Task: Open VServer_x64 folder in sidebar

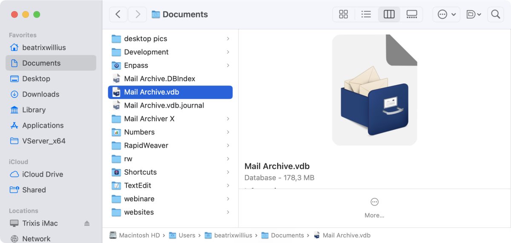Action: (x=51, y=141)
